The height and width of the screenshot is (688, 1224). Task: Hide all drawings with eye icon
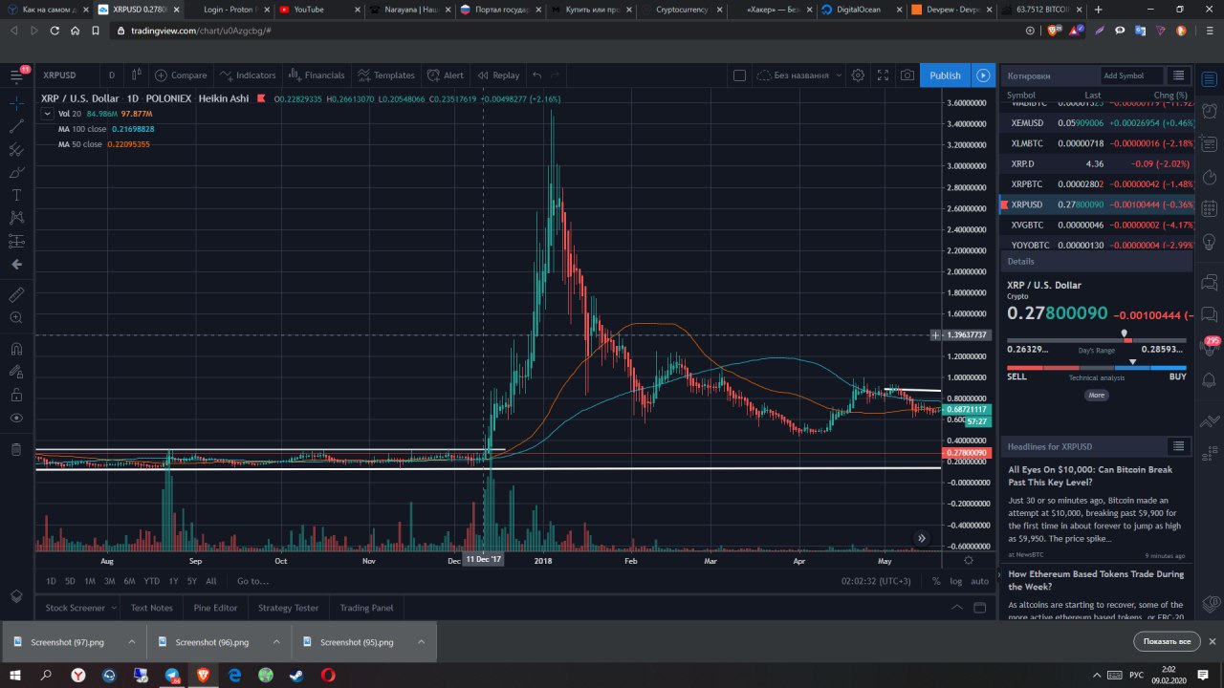[16, 418]
